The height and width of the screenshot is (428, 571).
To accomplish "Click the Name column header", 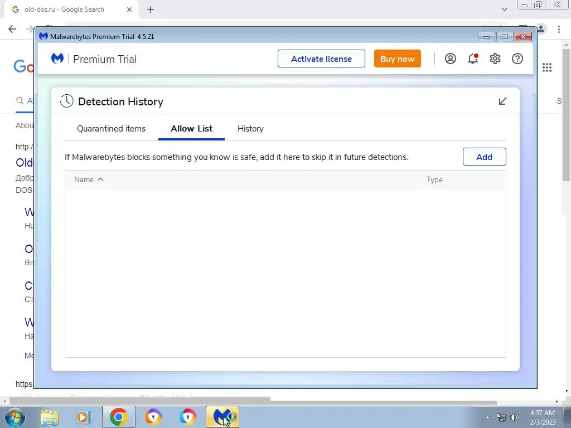I will pyautogui.click(x=84, y=180).
